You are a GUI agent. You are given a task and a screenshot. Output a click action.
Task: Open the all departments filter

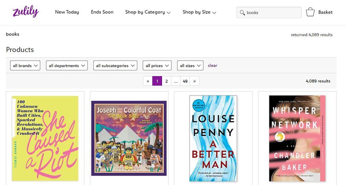tap(67, 66)
